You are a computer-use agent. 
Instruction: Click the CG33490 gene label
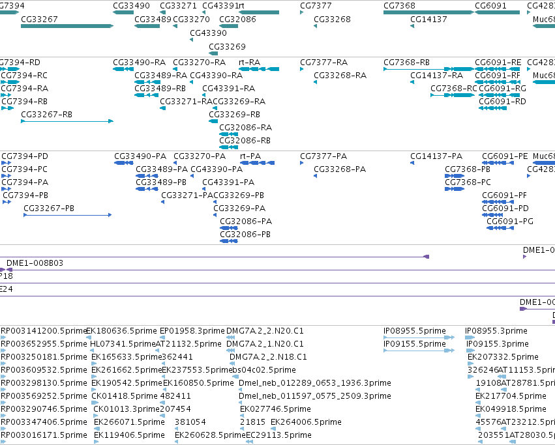point(131,6)
